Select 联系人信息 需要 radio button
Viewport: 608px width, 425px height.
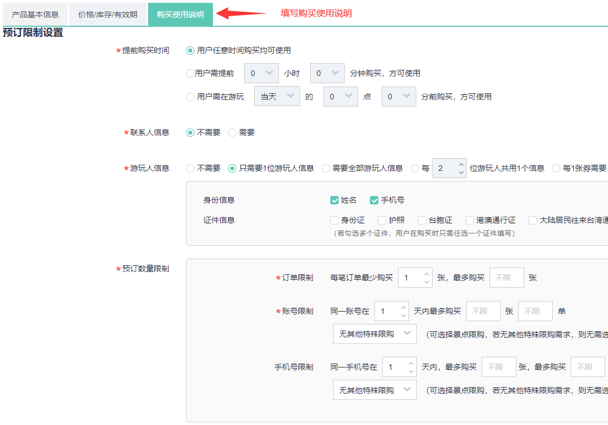pyautogui.click(x=232, y=133)
